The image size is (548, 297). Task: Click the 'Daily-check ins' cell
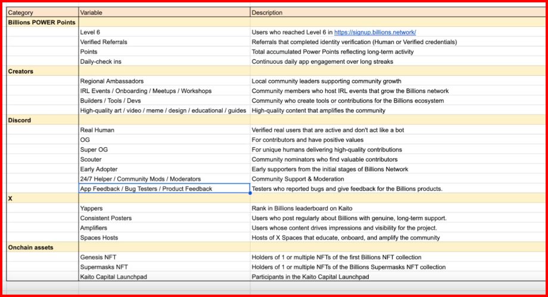pos(164,61)
